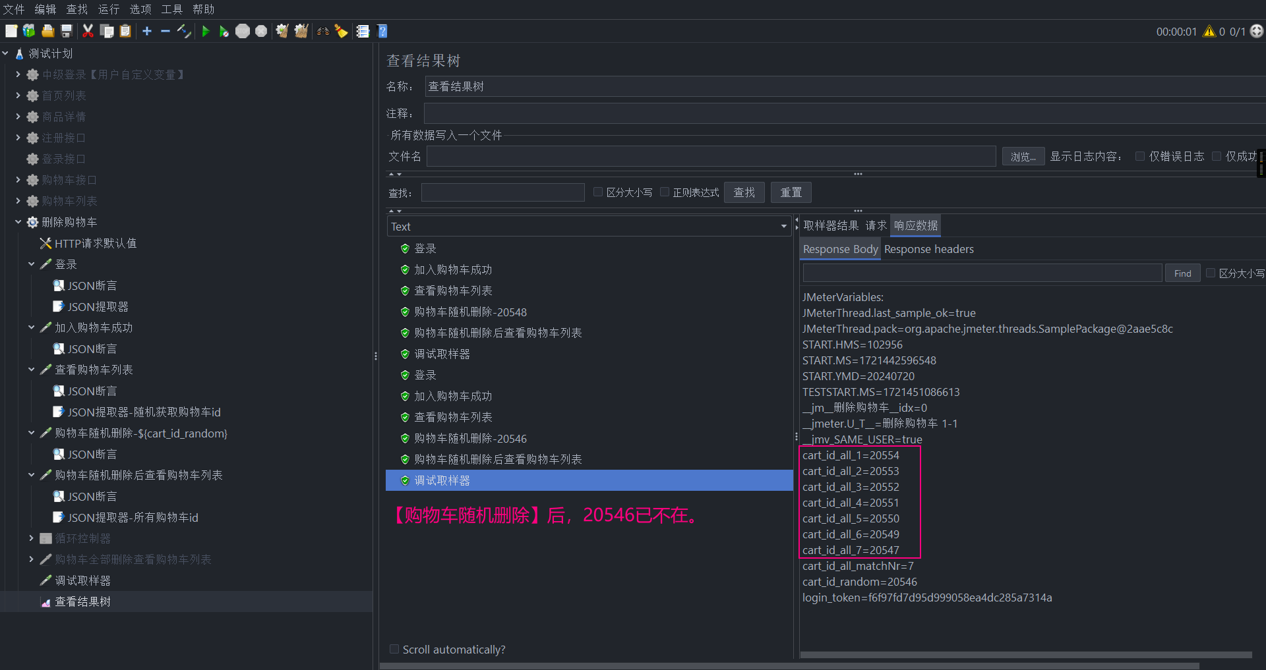Select the Response Body tab
This screenshot has height=670, width=1266.
pyautogui.click(x=840, y=249)
